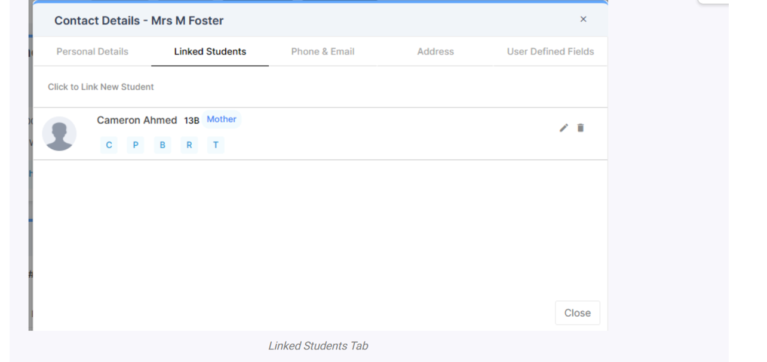Image resolution: width=767 pixels, height=362 pixels.
Task: Edit the Cameron Ahmed link with pencil icon
Action: pos(563,128)
